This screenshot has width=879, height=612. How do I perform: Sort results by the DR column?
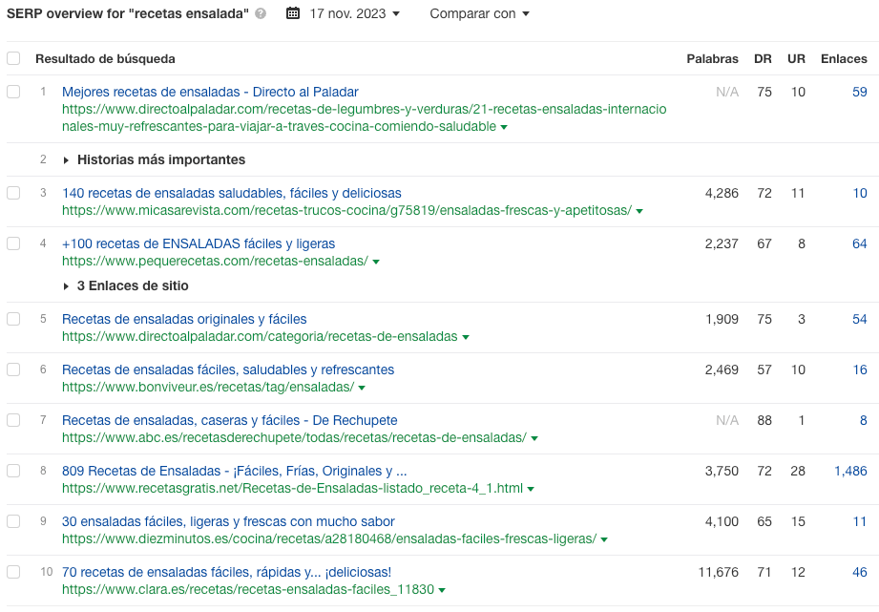point(763,58)
